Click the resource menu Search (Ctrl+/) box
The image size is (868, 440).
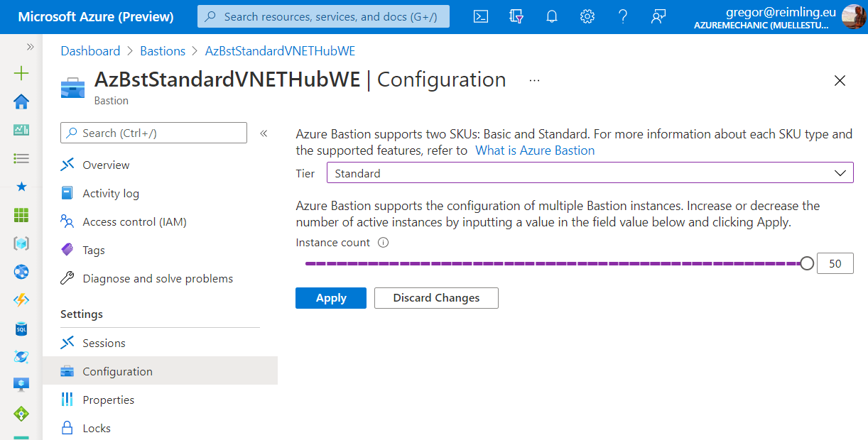[154, 133]
